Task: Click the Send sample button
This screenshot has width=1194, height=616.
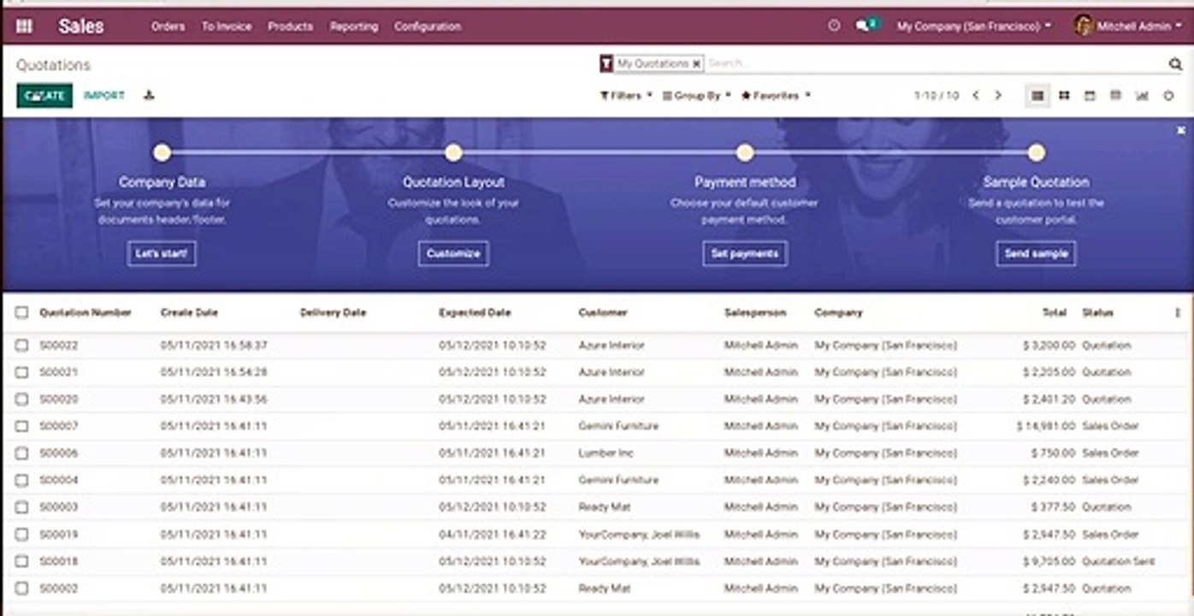Action: (1036, 253)
